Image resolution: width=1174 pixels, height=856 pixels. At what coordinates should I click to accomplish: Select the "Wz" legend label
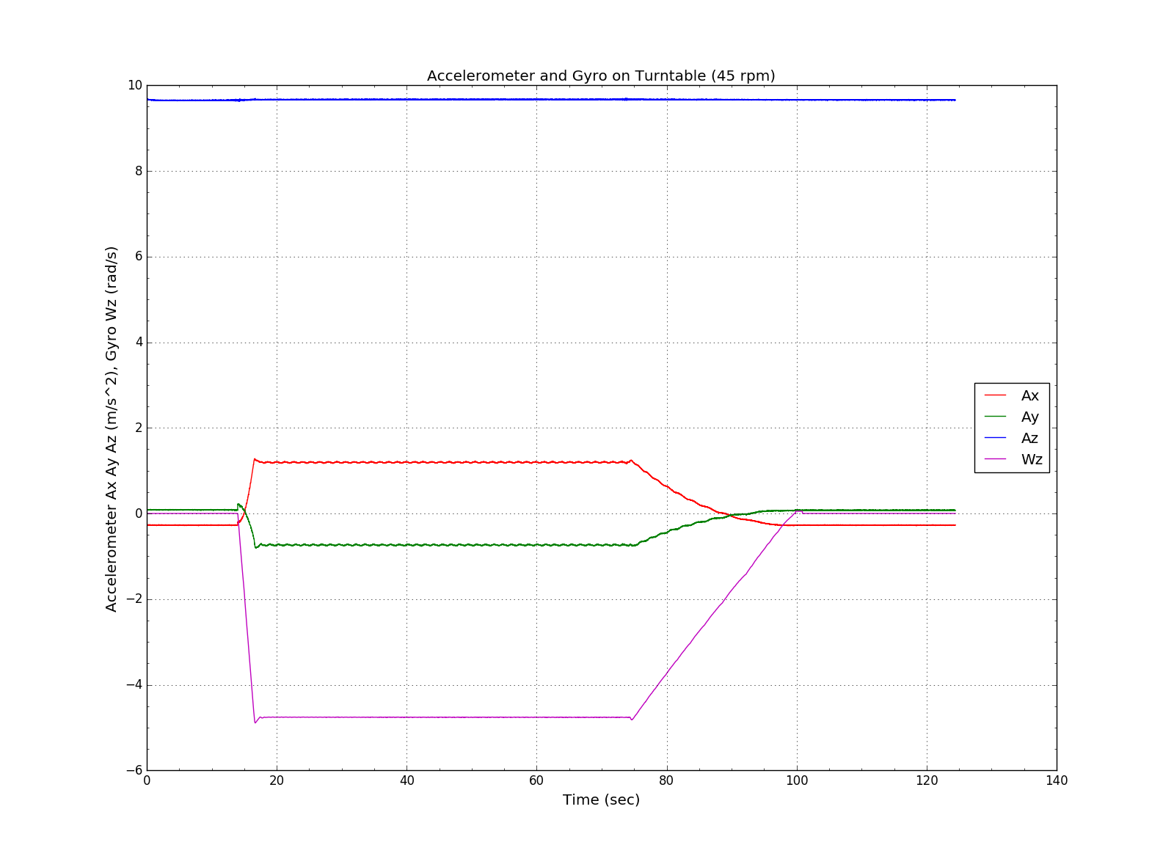(x=1031, y=460)
